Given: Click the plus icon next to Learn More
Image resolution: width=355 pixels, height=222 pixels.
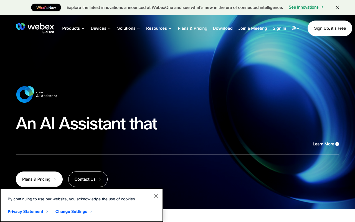Looking at the screenshot, I should click(337, 144).
